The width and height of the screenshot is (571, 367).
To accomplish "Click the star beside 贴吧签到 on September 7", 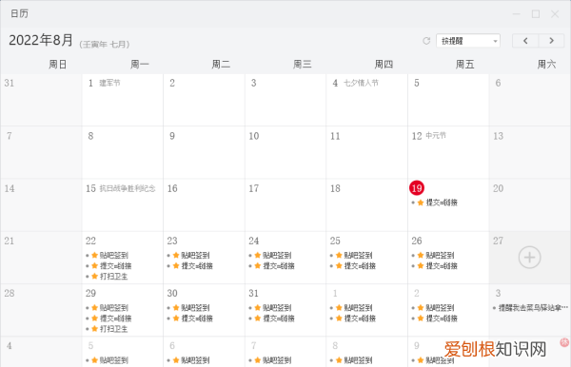I will (x=258, y=360).
